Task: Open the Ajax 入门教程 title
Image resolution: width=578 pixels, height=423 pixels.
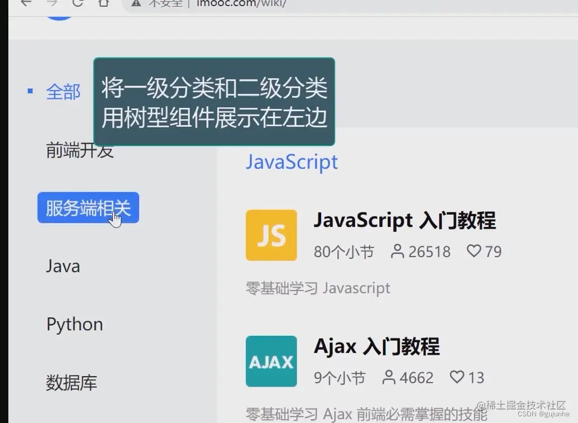Action: pos(376,346)
